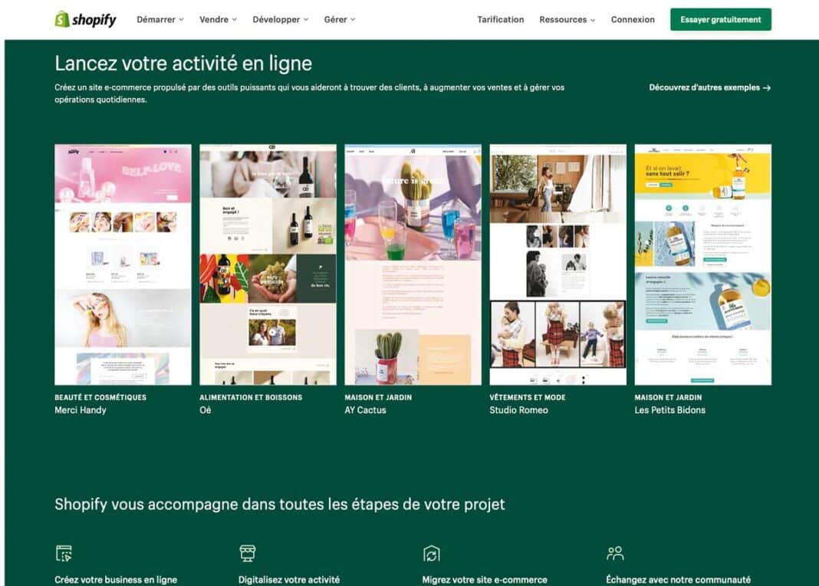Open the Oé store preview image

coord(268,264)
